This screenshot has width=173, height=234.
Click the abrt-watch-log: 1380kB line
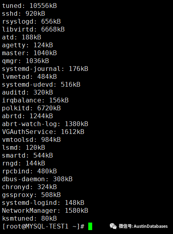click(45, 124)
